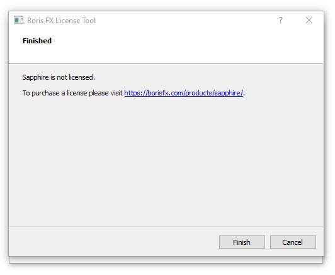Open help with the question mark button

[x=280, y=21]
